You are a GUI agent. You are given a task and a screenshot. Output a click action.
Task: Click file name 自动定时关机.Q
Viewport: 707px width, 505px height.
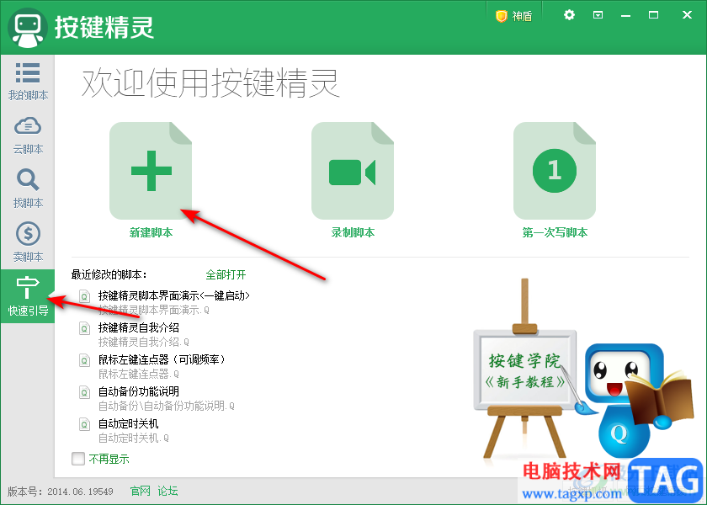click(134, 439)
